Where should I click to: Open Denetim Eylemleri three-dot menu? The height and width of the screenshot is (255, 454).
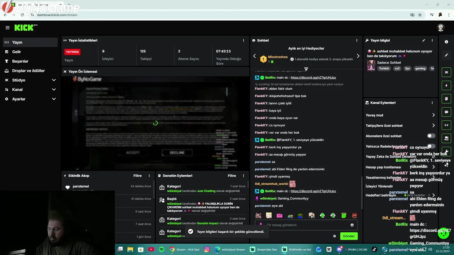tap(243, 176)
